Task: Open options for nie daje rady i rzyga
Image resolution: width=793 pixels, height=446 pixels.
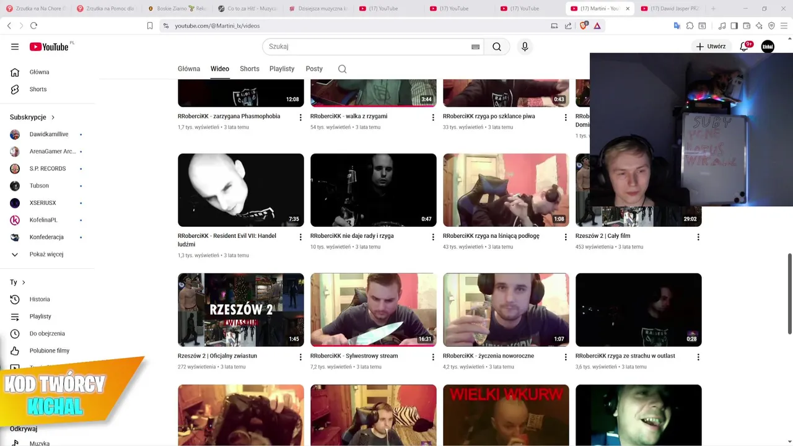Action: coord(433,237)
